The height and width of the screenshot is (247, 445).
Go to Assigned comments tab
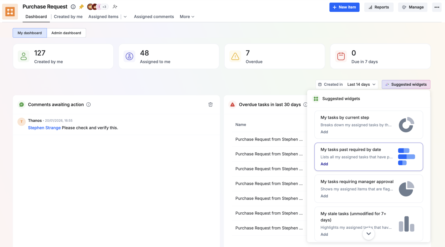click(154, 17)
